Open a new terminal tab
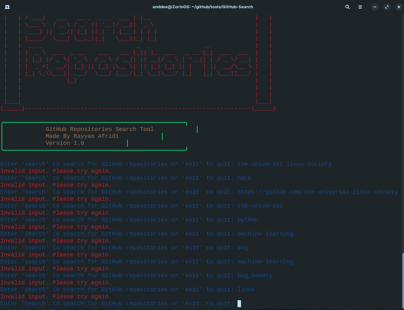404x310 pixels. [7, 7]
